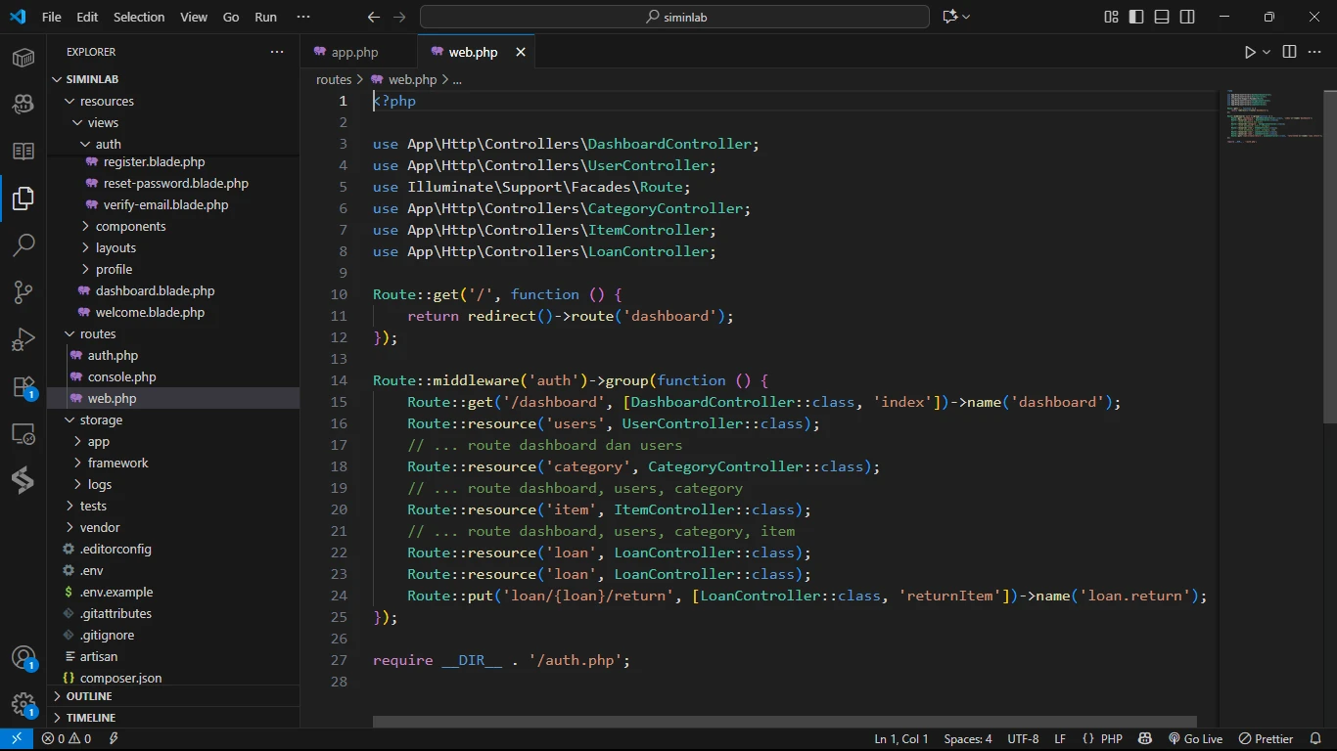Image resolution: width=1337 pixels, height=751 pixels.
Task: Open the Manage gear icon
Action: tap(23, 704)
